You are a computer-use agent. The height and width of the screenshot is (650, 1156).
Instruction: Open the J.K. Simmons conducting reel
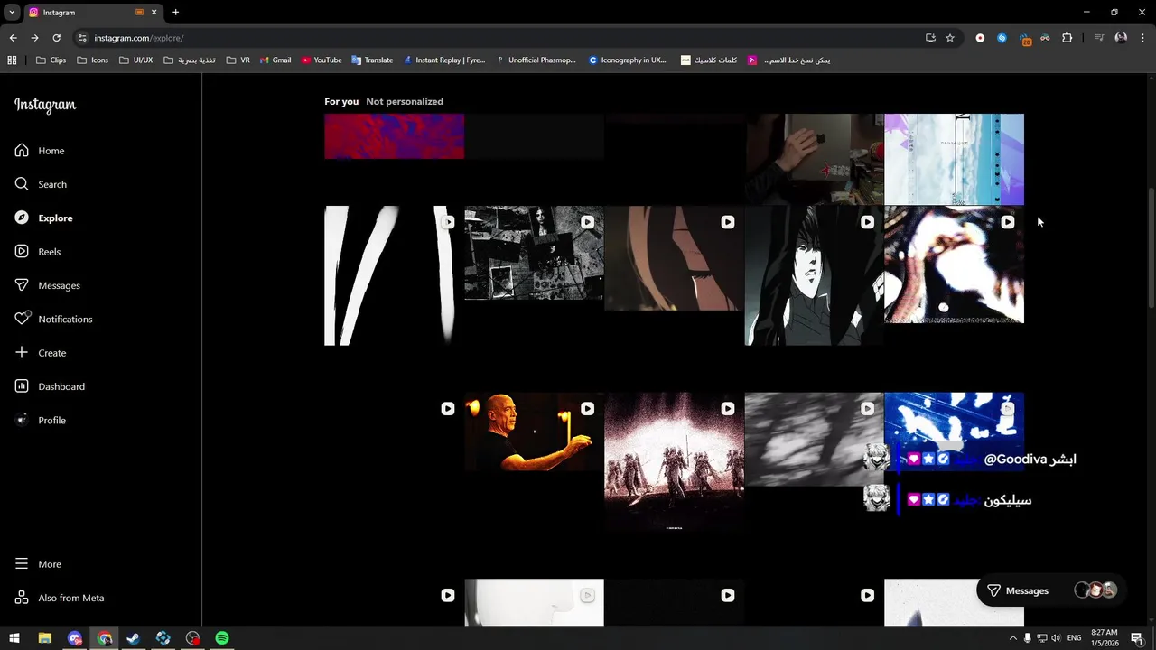pos(534,432)
